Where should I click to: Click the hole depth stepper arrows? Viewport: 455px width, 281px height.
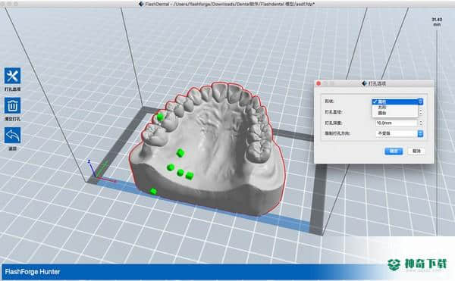[x=421, y=123]
